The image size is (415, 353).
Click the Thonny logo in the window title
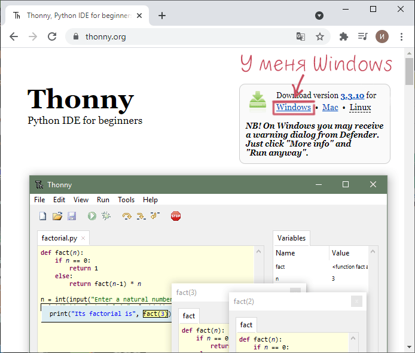tap(39, 184)
